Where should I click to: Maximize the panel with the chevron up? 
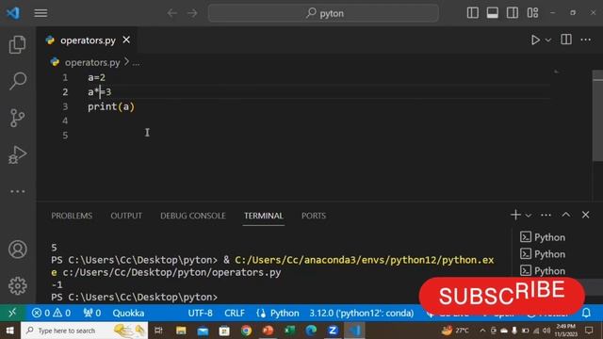click(565, 215)
